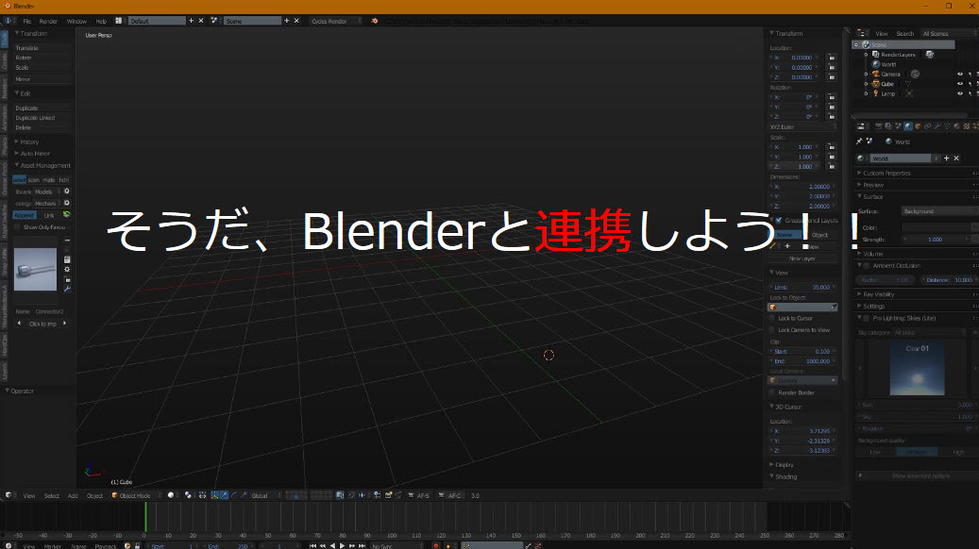Lock Location X with padlock icon
The height and width of the screenshot is (549, 979).
point(832,58)
